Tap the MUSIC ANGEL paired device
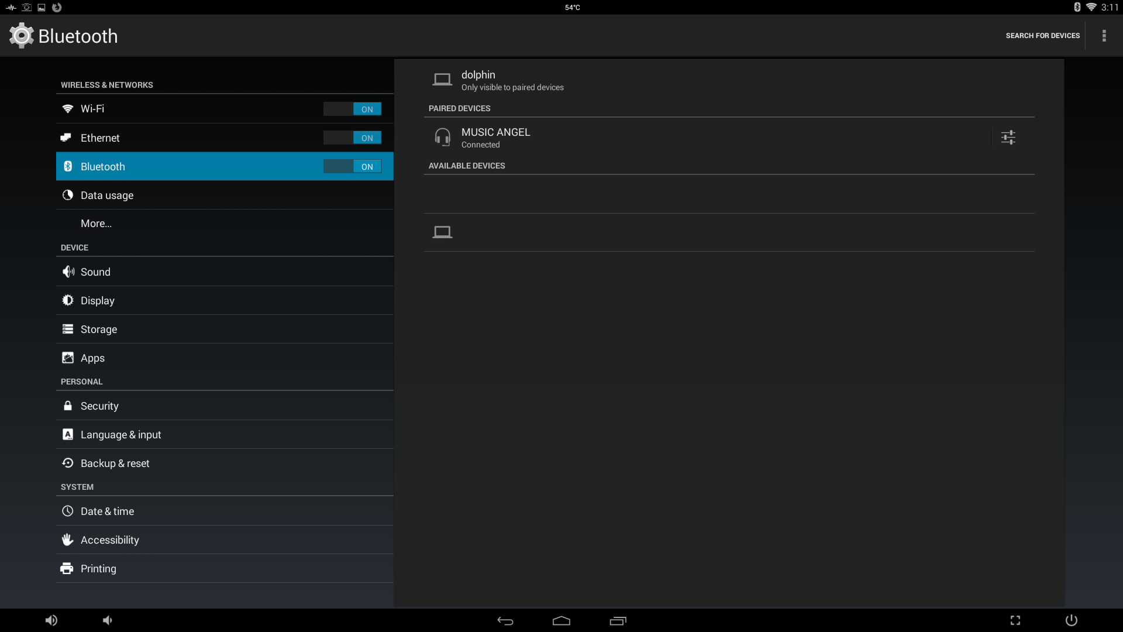 coord(708,138)
